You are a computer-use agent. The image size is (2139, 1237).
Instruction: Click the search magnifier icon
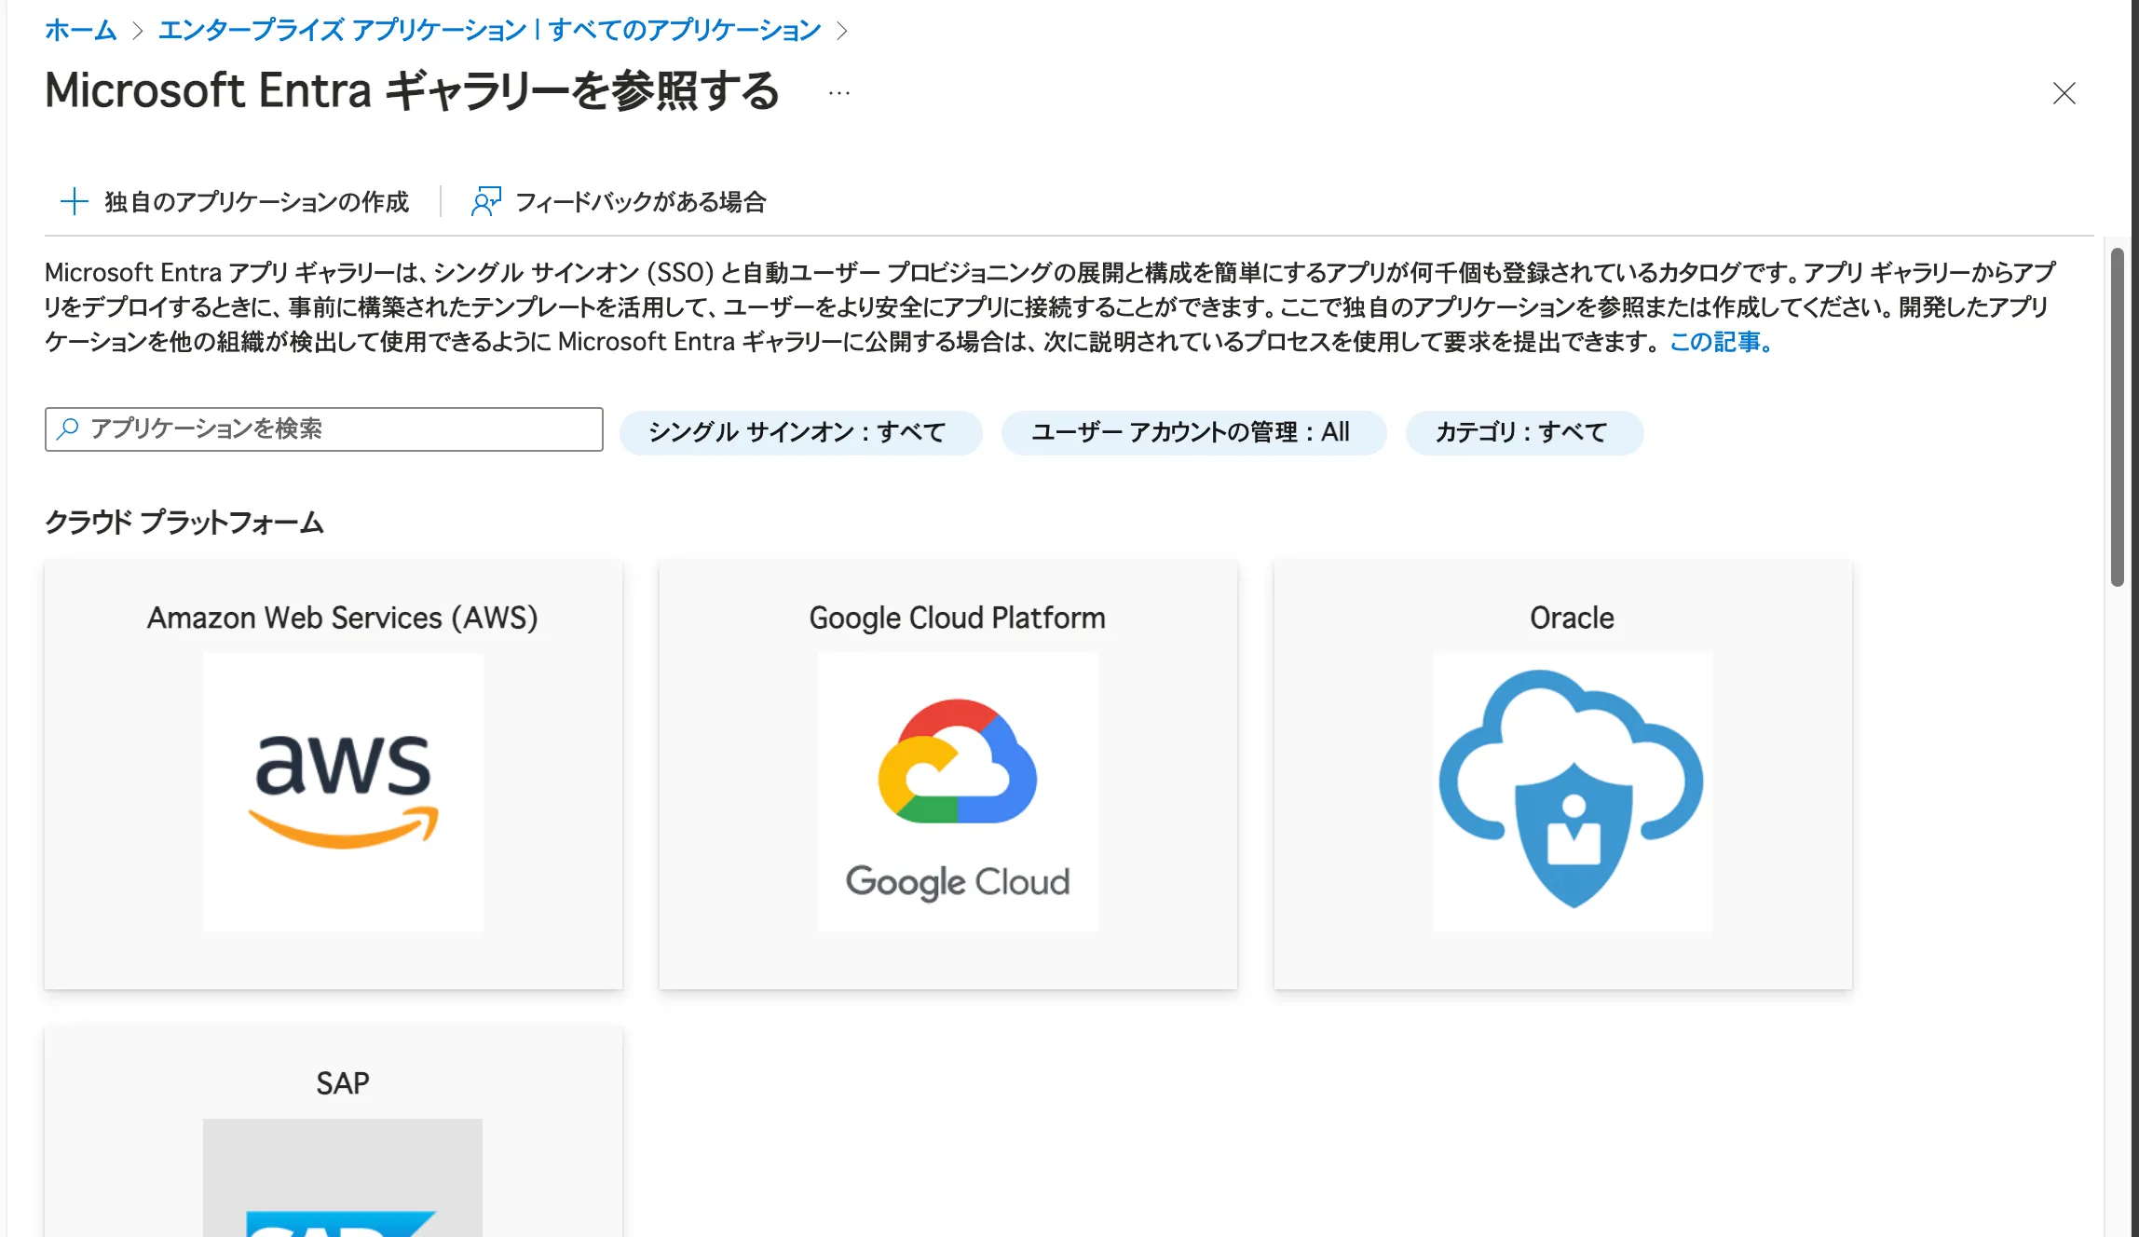pyautogui.click(x=68, y=428)
